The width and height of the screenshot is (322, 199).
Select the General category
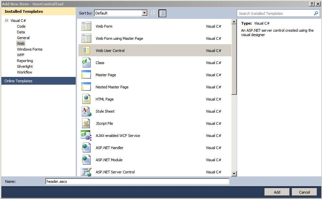[x=23, y=38]
